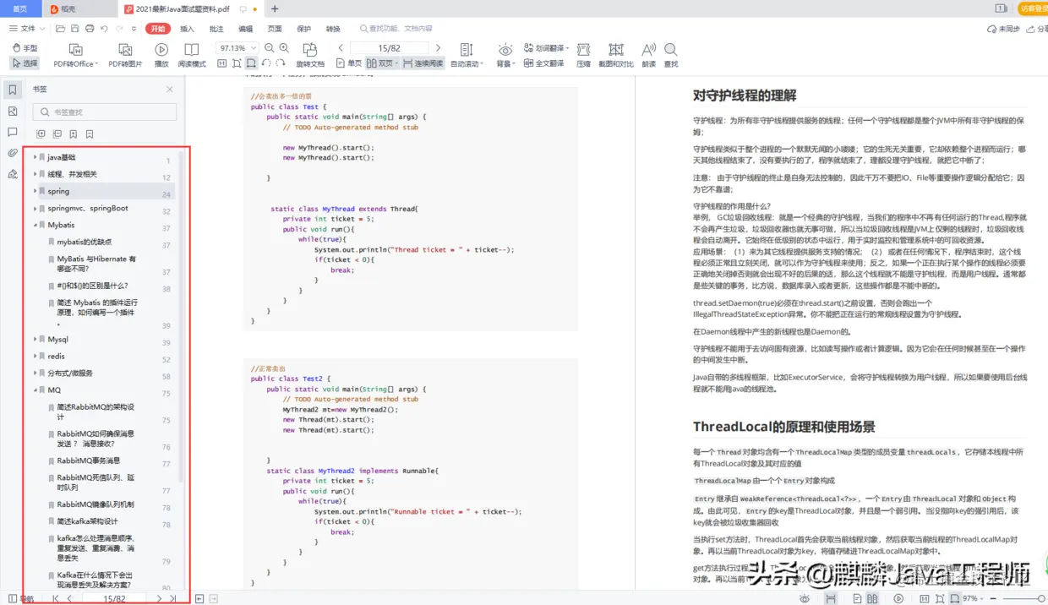Select the hand (手型) tool
This screenshot has width=1048, height=605.
pos(25,48)
